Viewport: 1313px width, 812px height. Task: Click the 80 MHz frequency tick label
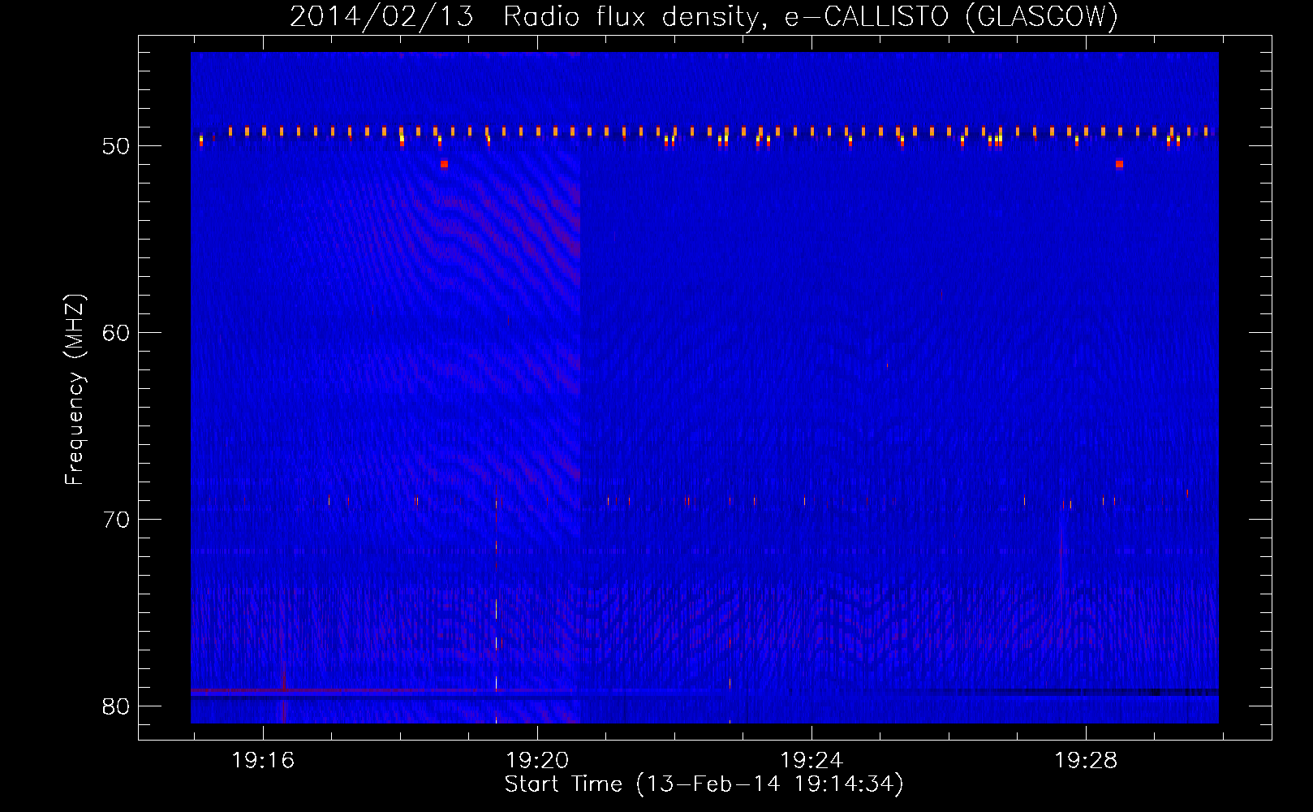(117, 707)
